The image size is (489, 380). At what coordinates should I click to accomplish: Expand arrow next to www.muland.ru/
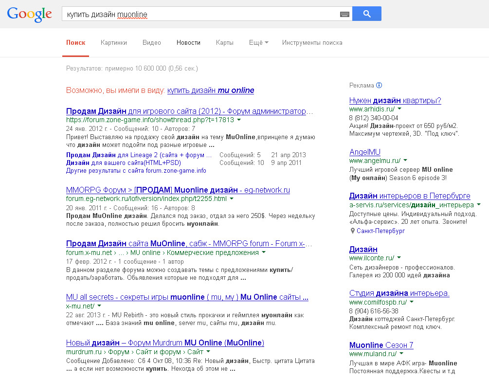[x=402, y=354]
